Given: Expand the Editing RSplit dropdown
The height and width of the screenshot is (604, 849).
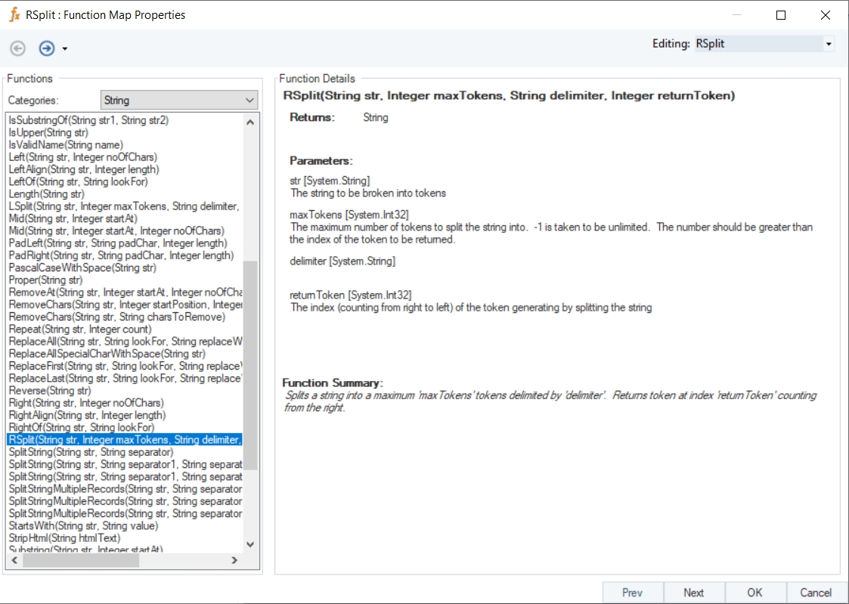Looking at the screenshot, I should tap(829, 45).
